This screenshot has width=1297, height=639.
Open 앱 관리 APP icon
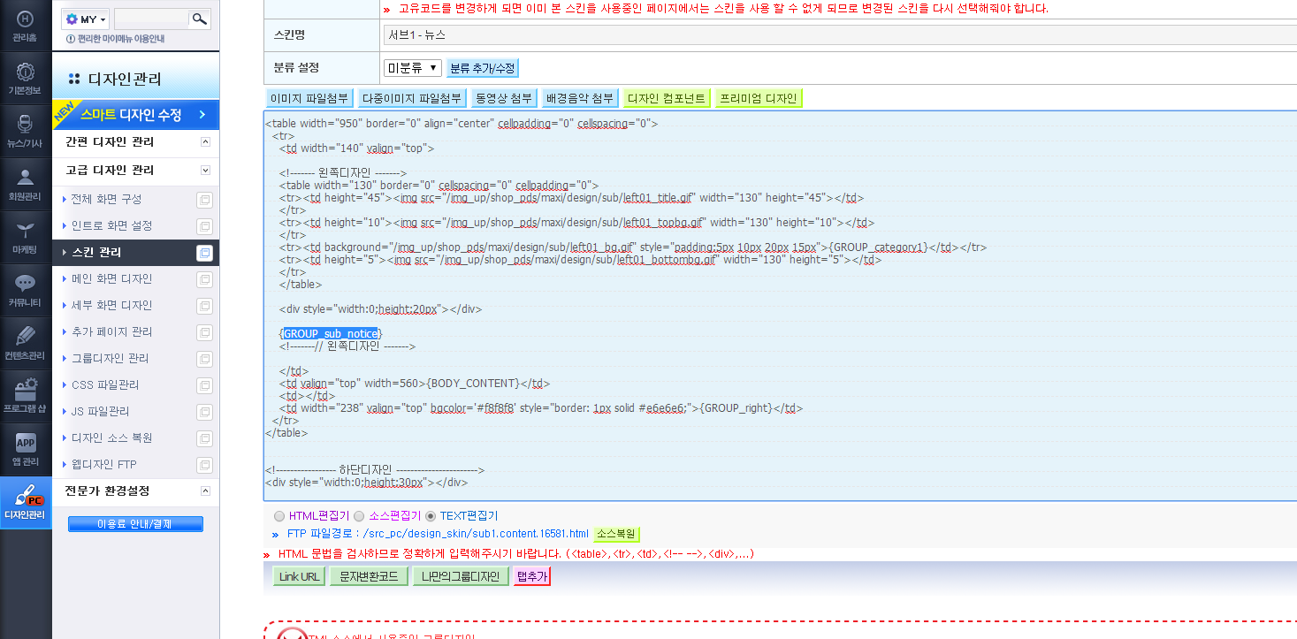(x=25, y=442)
